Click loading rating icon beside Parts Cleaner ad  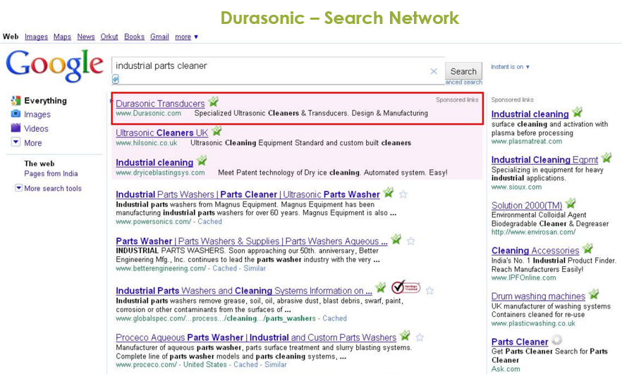pyautogui.click(x=557, y=341)
